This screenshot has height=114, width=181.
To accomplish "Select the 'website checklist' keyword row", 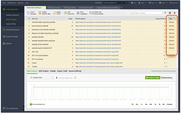I will pyautogui.click(x=100, y=37).
